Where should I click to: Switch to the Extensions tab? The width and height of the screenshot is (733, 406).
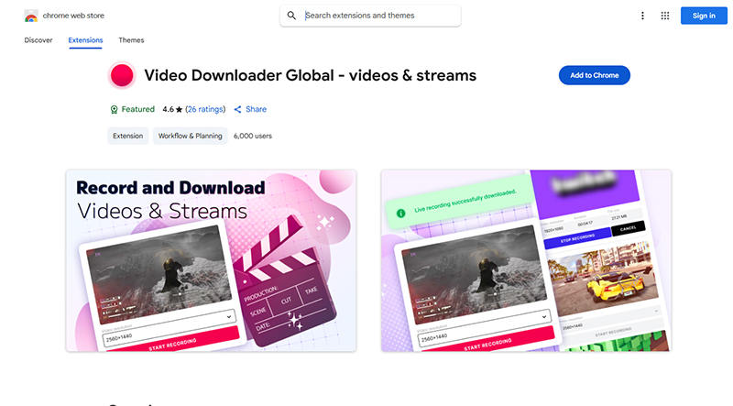[x=85, y=40]
